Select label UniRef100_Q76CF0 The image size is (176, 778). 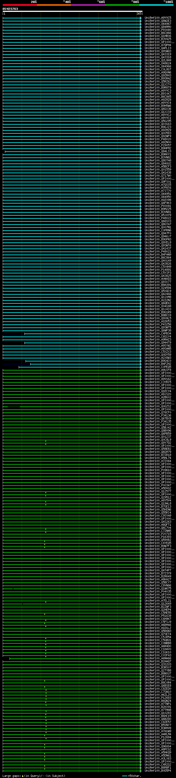(158, 412)
